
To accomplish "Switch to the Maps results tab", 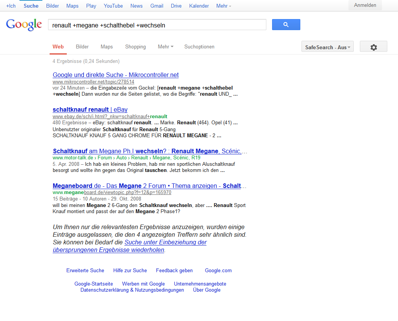I will (x=106, y=47).
